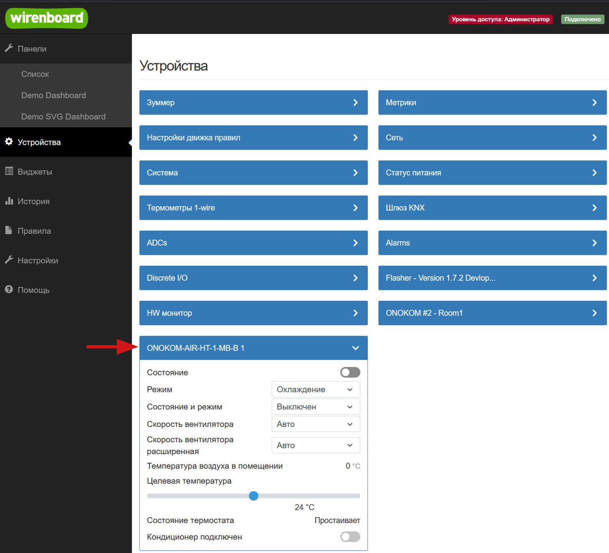Expand Термометры 1-wire chevron
The image size is (609, 553).
click(355, 208)
